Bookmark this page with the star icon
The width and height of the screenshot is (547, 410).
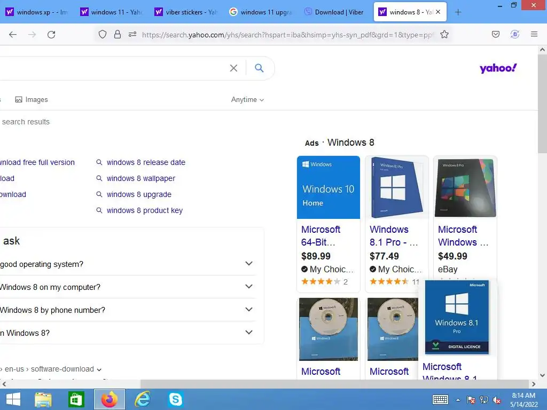pyautogui.click(x=444, y=34)
